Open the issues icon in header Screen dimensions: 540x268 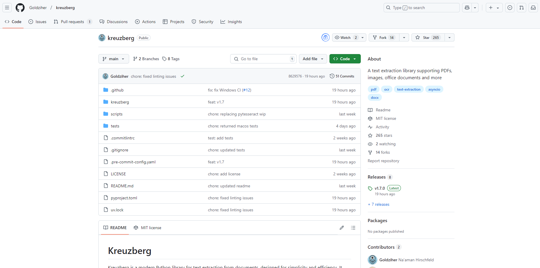(x=510, y=8)
